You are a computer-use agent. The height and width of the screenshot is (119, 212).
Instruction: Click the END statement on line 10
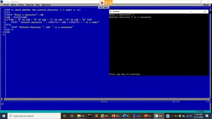8,32
